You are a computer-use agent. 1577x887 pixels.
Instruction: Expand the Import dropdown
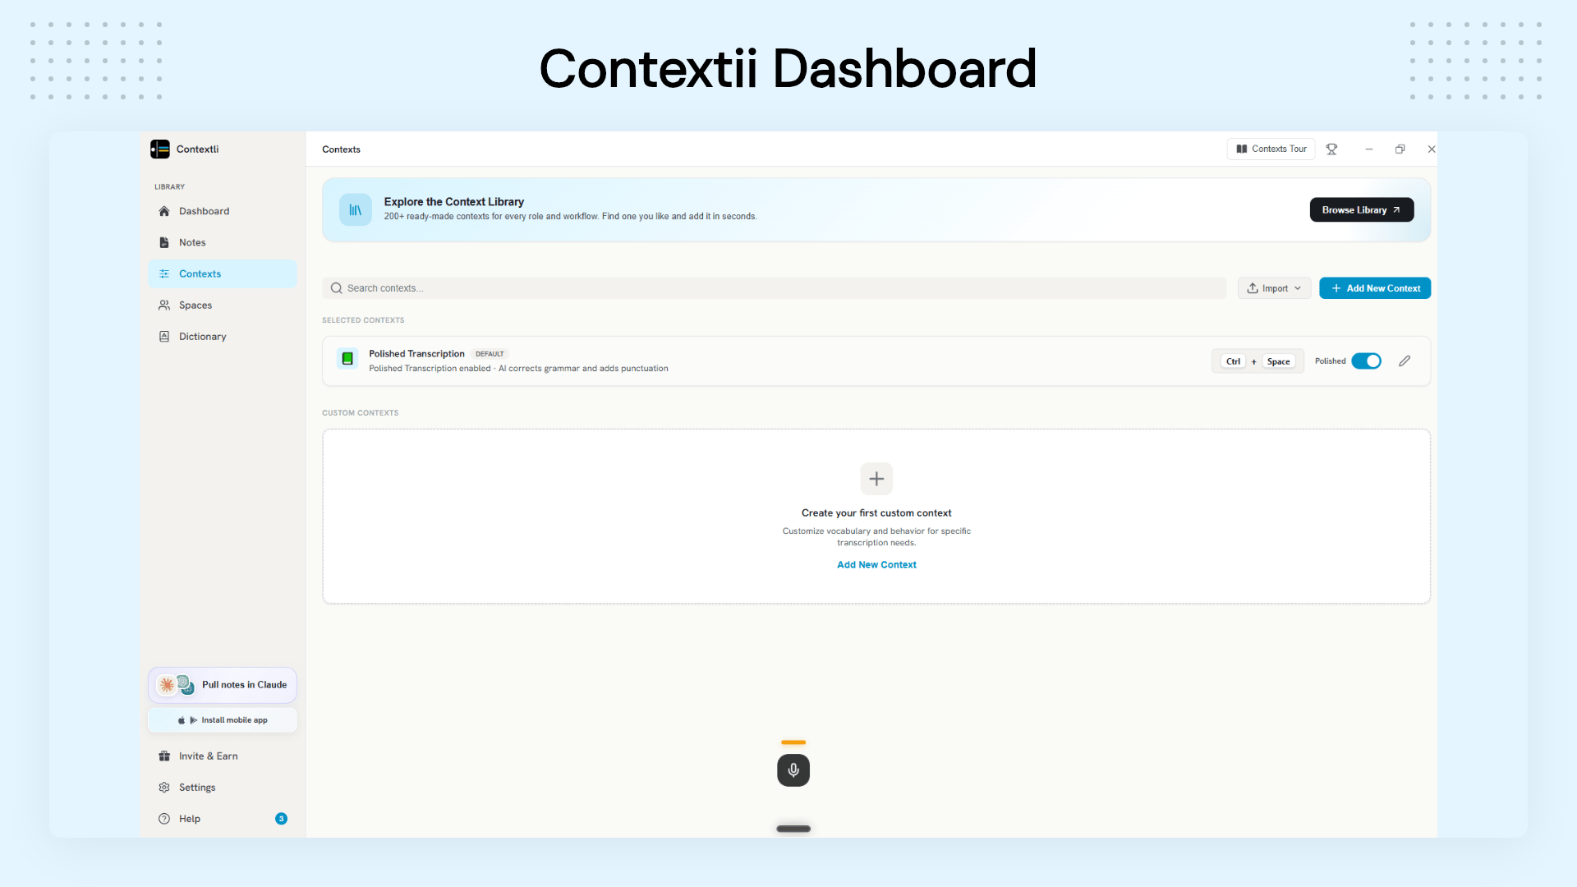tap(1273, 287)
